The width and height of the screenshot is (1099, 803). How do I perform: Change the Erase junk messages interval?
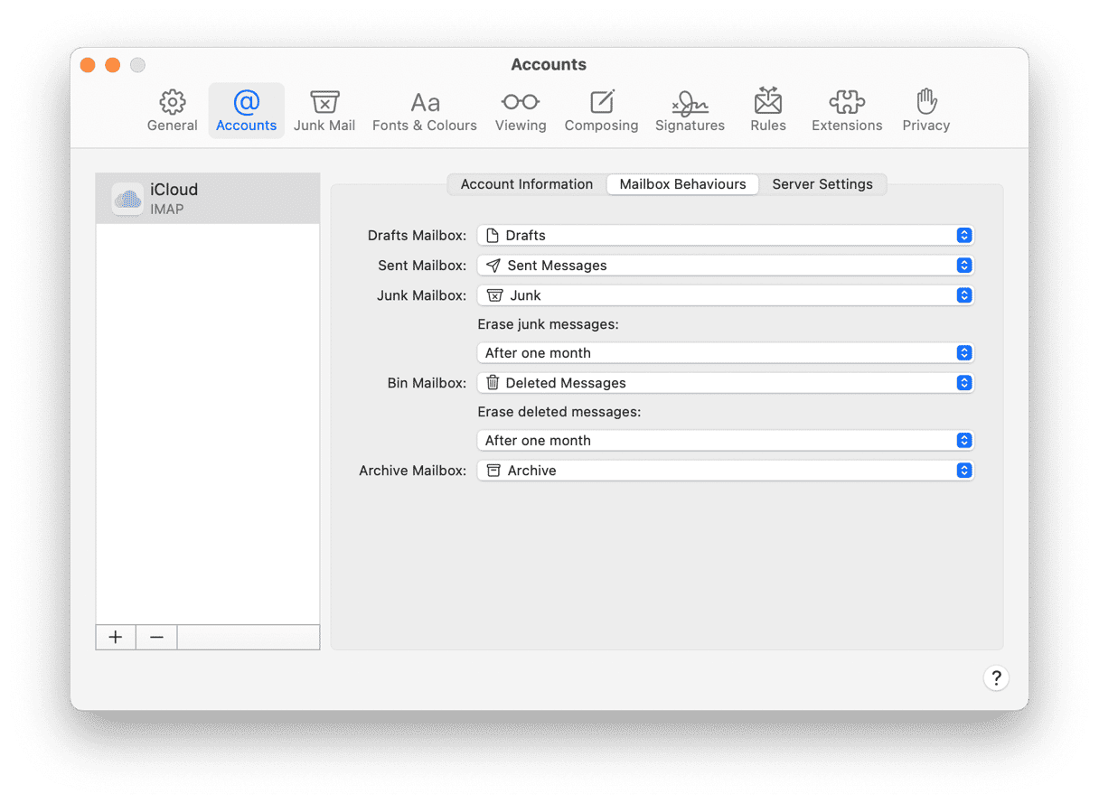725,353
